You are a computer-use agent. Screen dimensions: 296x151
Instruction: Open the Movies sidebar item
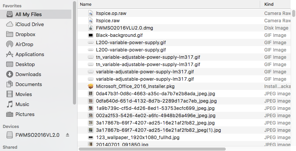pyautogui.click(x=24, y=94)
